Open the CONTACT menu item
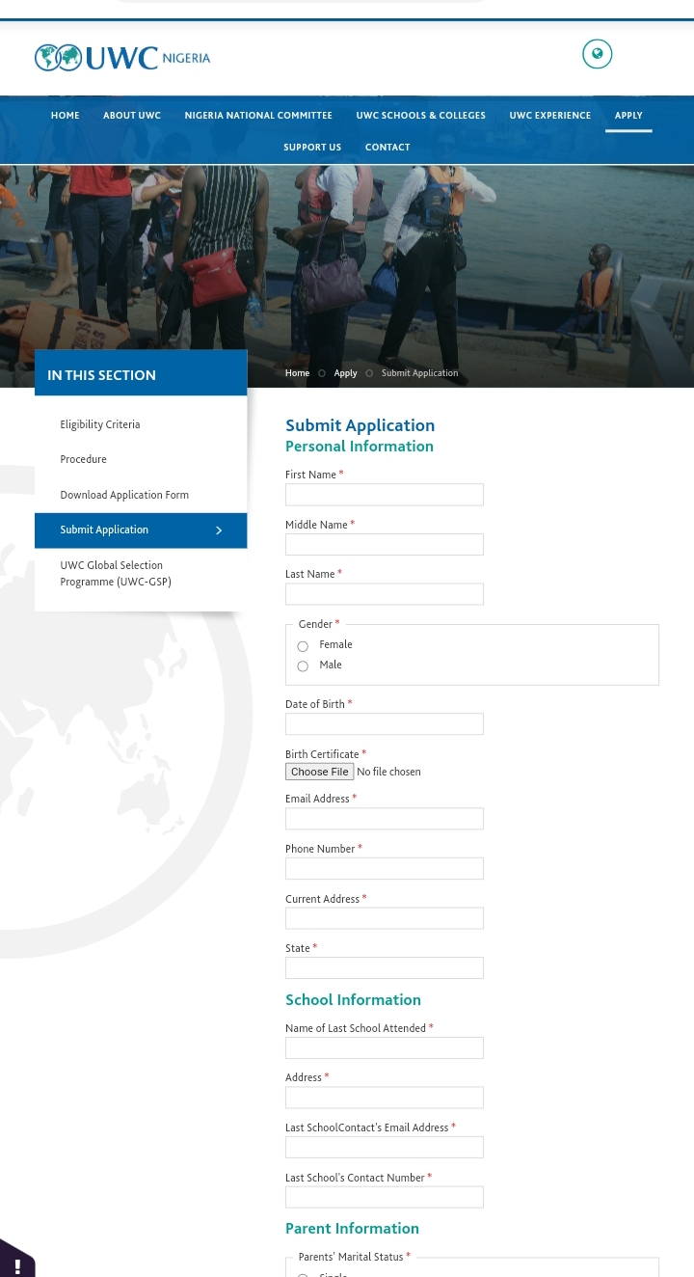This screenshot has width=694, height=1277. [387, 148]
